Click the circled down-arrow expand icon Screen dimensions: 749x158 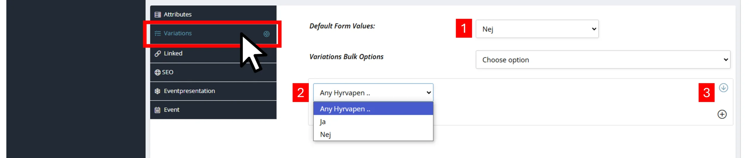coord(723,88)
